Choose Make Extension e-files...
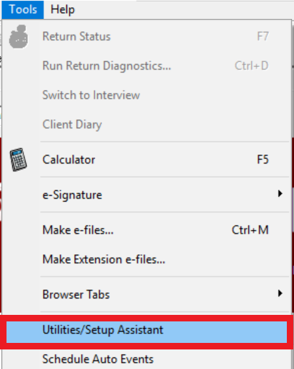The image size is (294, 369). pyautogui.click(x=104, y=259)
